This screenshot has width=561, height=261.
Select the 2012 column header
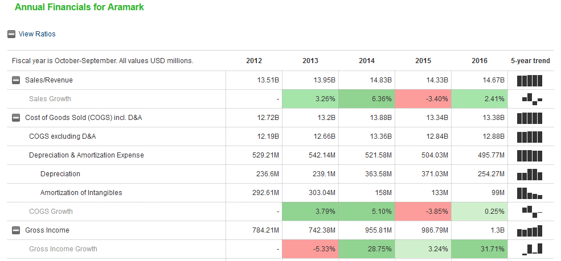pyautogui.click(x=254, y=61)
